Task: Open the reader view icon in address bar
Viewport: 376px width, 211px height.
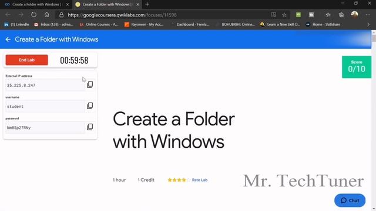Action: pyautogui.click(x=273, y=15)
